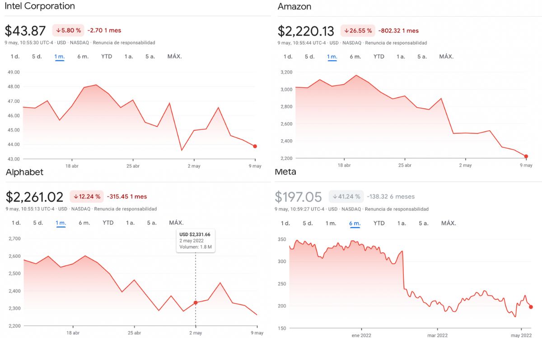
Task: Click the red decline arrow beside Intel's 5.80%
Action: [60, 30]
